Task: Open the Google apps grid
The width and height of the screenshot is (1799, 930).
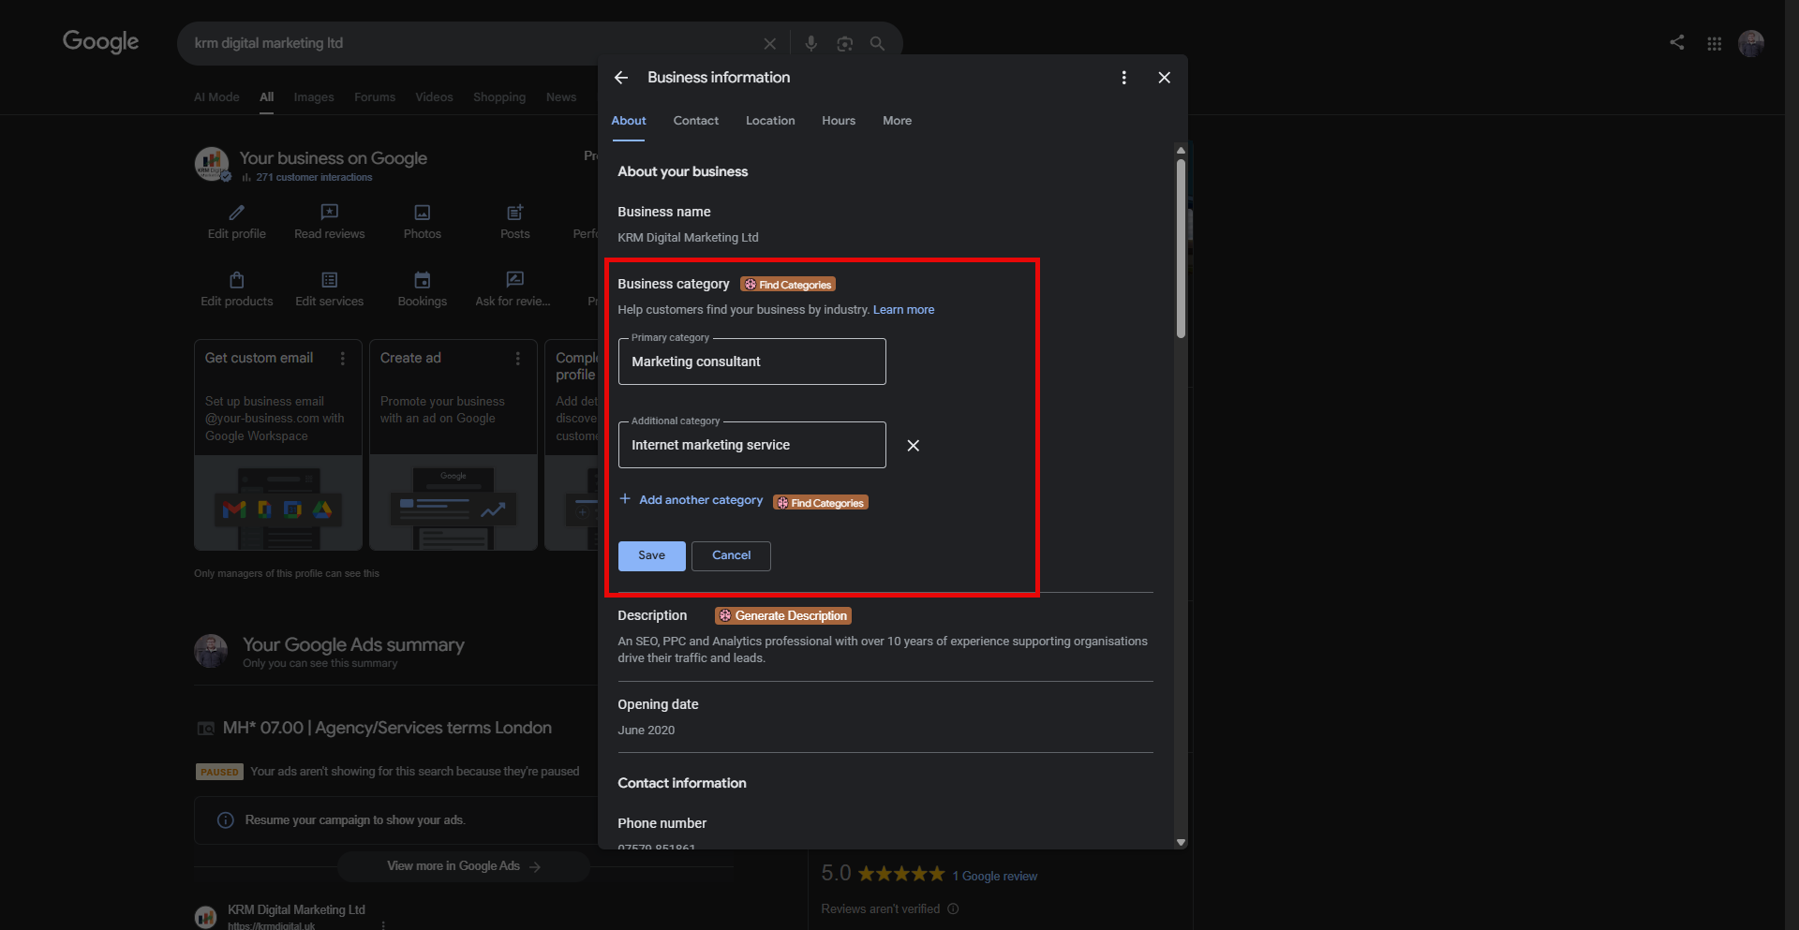Action: point(1714,43)
